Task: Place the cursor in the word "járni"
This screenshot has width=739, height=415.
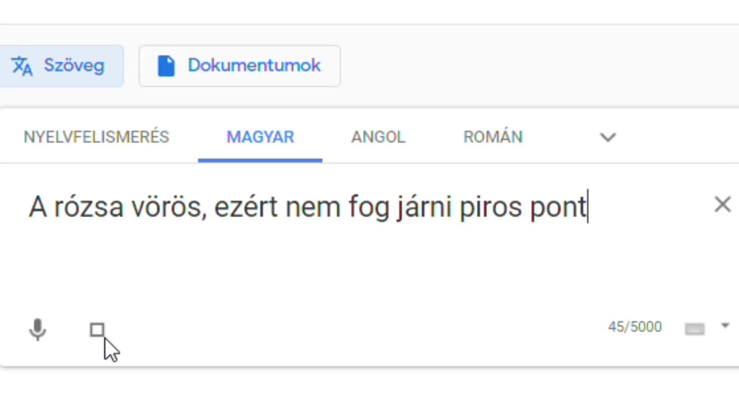Action: pyautogui.click(x=424, y=207)
